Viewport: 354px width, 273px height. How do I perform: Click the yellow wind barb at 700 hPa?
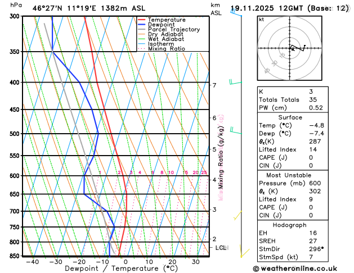point(238,215)
